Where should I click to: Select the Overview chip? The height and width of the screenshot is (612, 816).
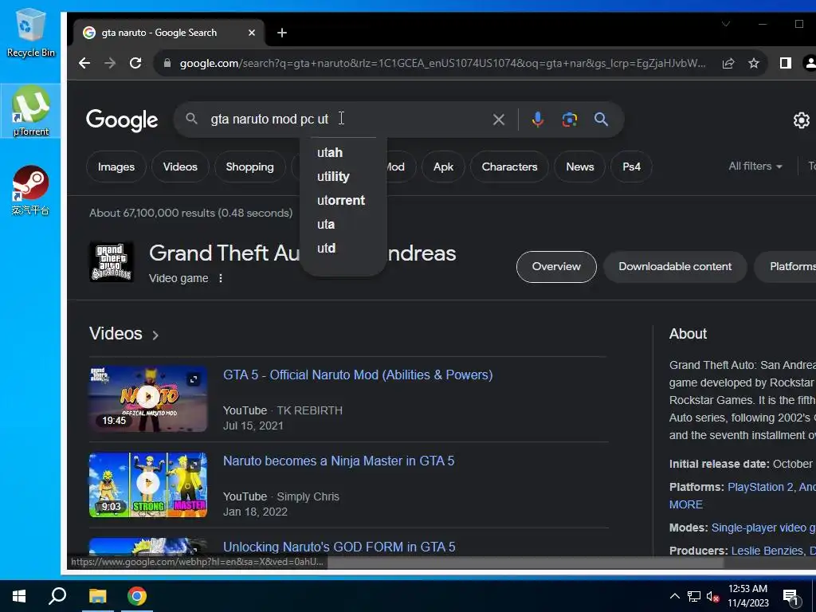pyautogui.click(x=556, y=267)
